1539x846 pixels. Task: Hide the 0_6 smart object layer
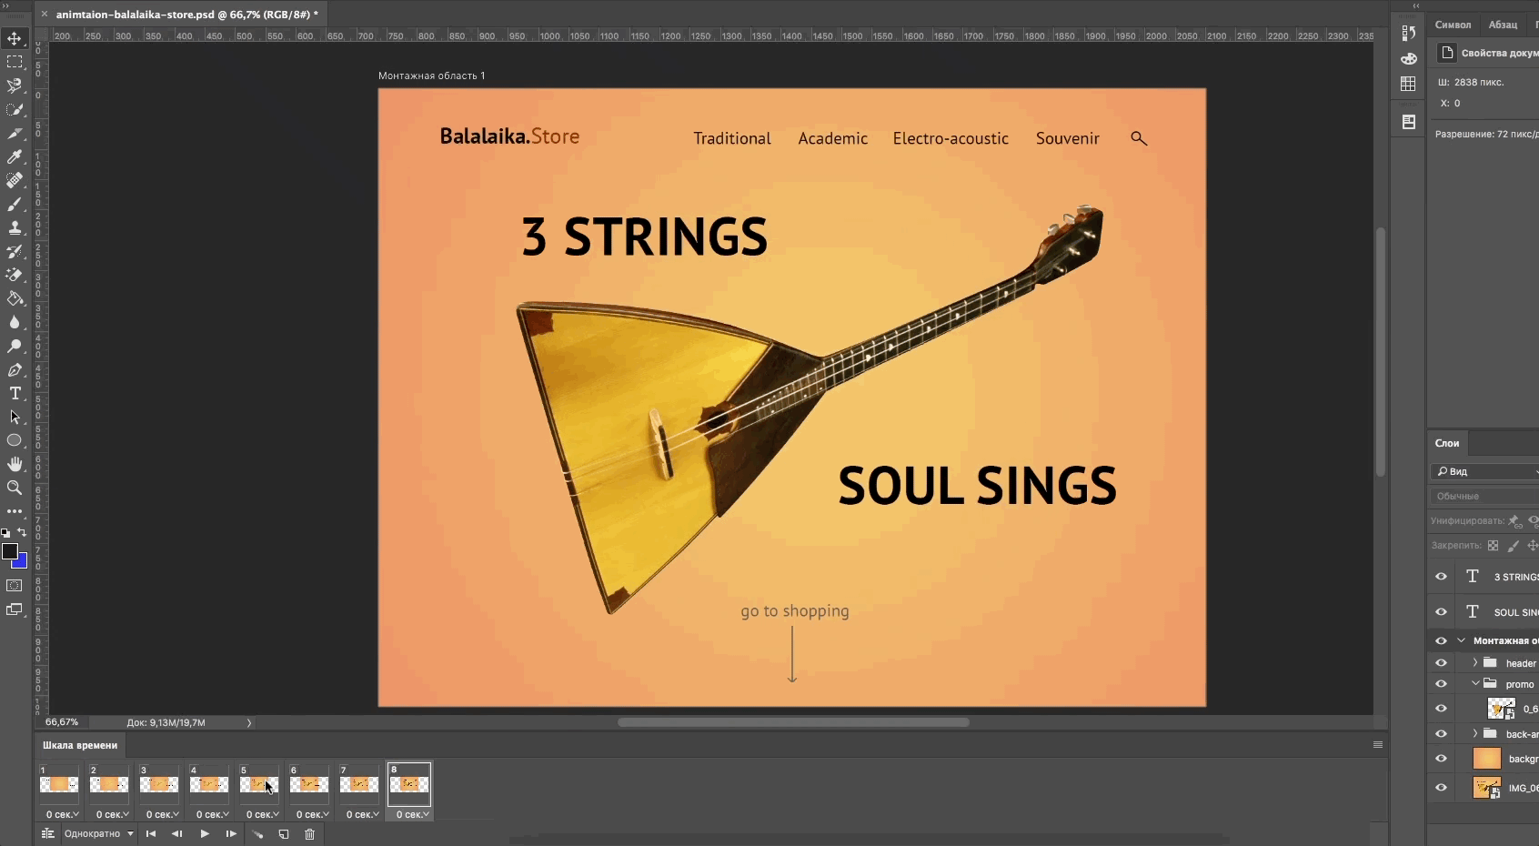point(1441,709)
